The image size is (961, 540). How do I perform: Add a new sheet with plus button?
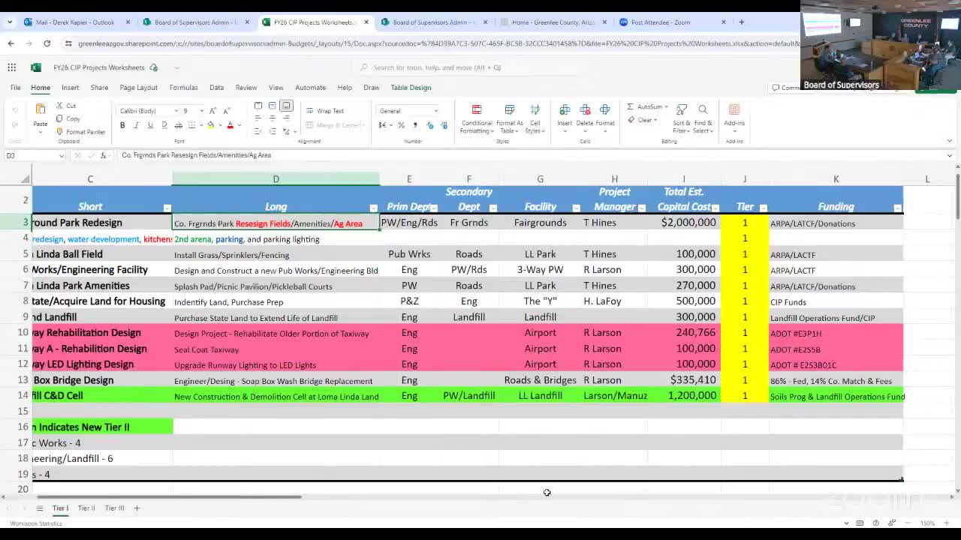pos(137,508)
